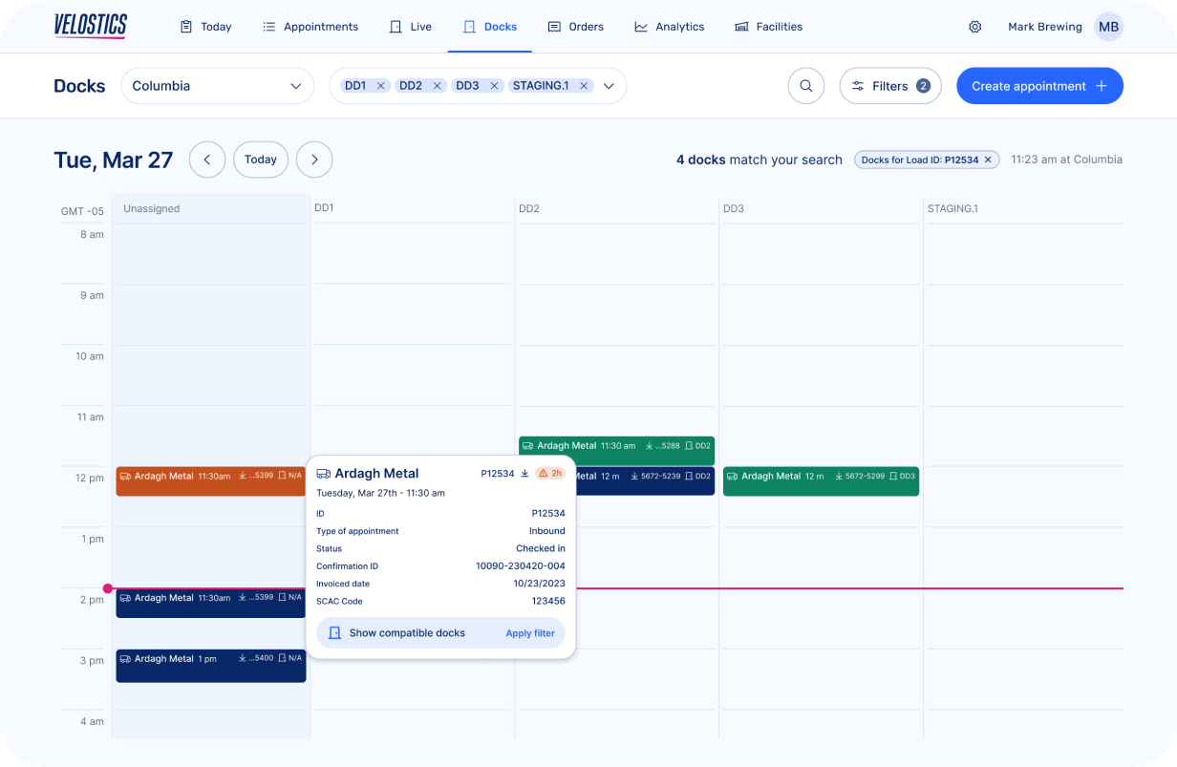The height and width of the screenshot is (767, 1177).
Task: Click the previous-day left arrow
Action: coord(207,160)
